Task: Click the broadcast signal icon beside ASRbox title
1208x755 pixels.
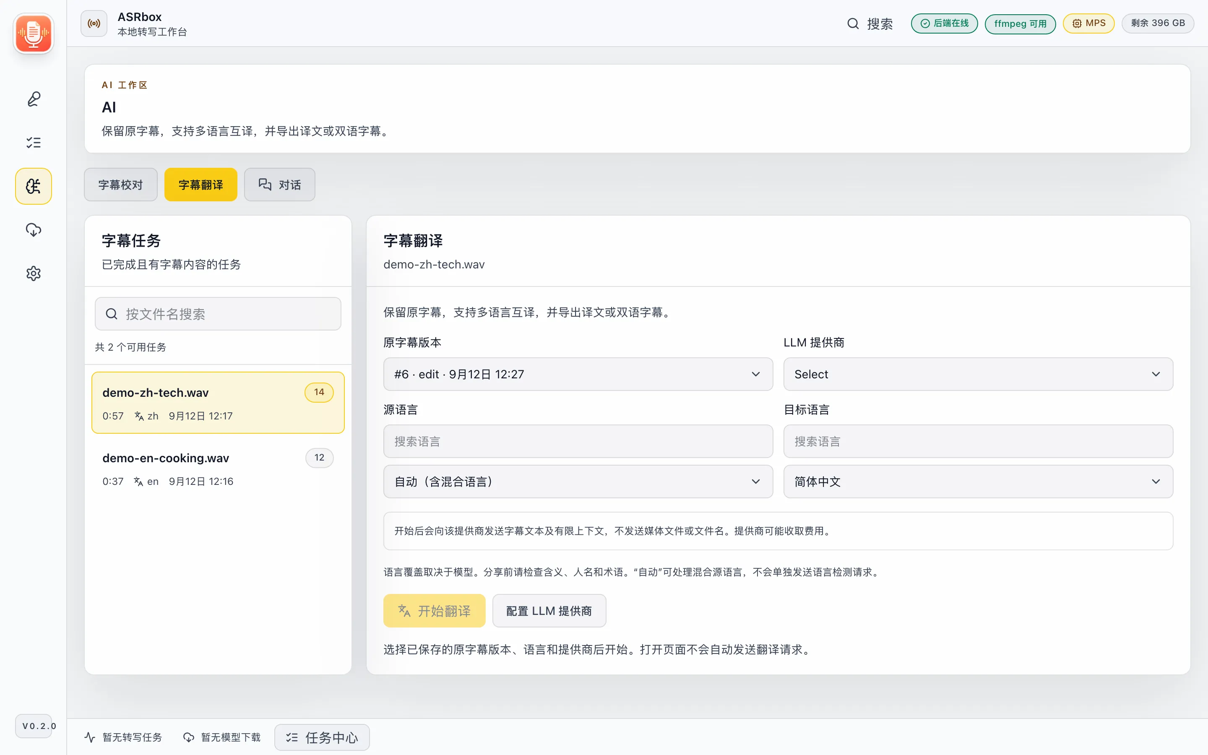Action: (94, 23)
